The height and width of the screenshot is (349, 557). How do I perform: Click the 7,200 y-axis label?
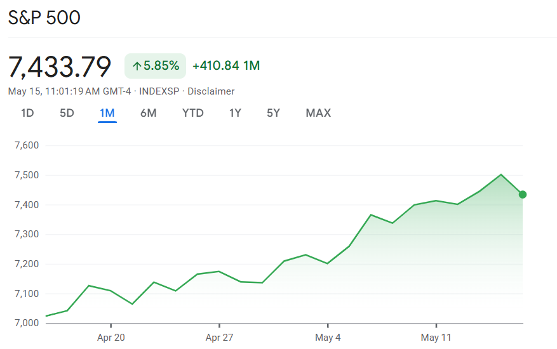[x=27, y=264]
